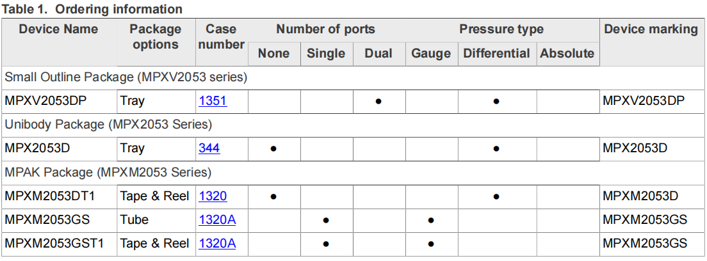Image resolution: width=707 pixels, height=261 pixels.
Task: Click the Dual port dot for MPXV2053DP
Action: coord(378,101)
